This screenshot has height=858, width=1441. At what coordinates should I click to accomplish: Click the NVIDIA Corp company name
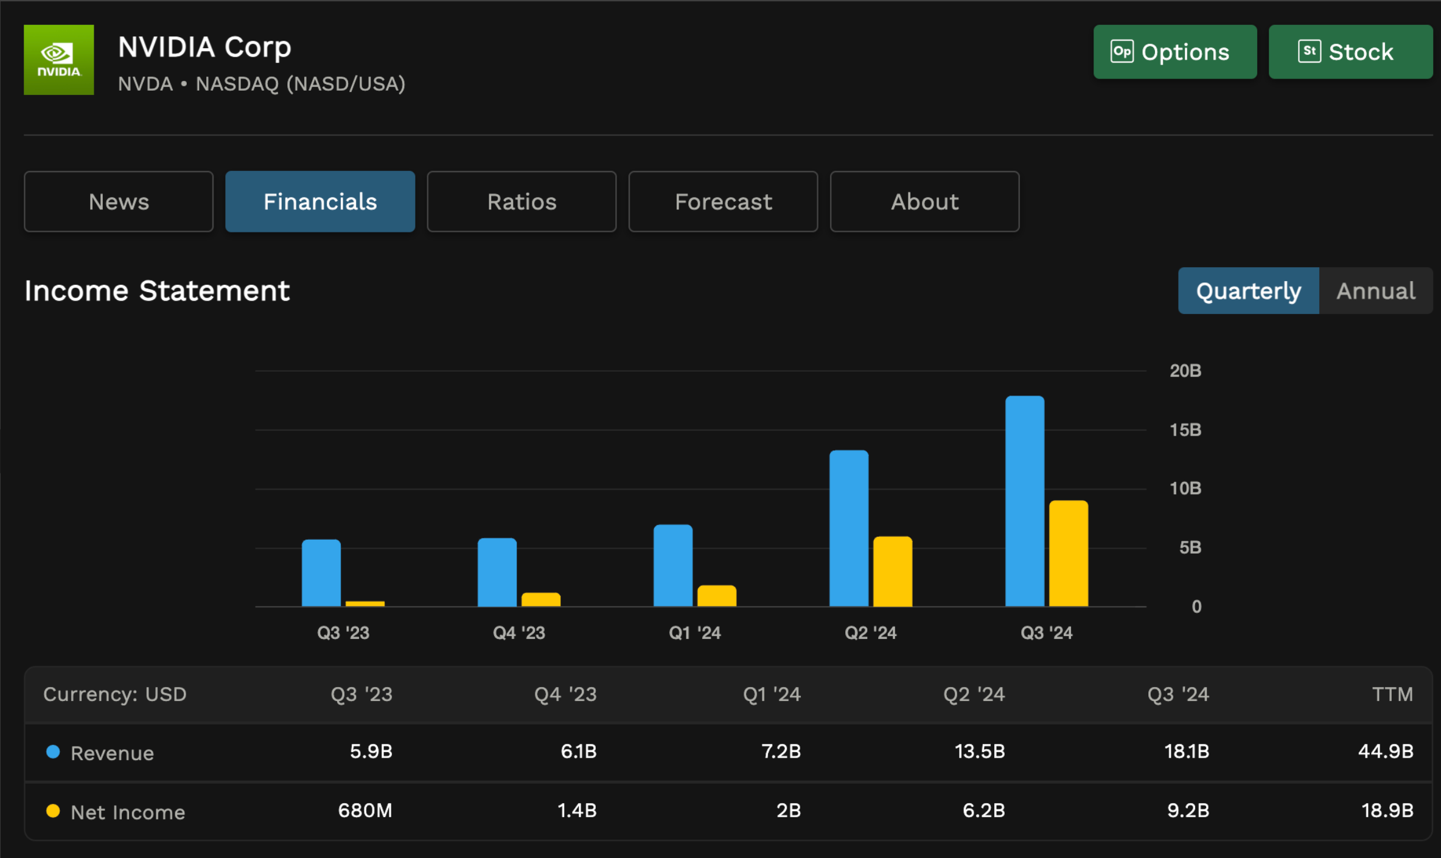click(204, 47)
